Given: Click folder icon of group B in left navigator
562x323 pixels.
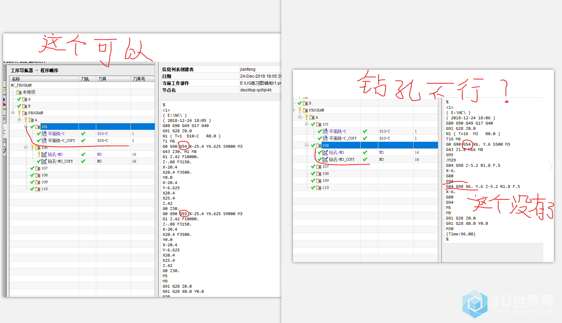Looking at the screenshot, I should pyautogui.click(x=25, y=106).
